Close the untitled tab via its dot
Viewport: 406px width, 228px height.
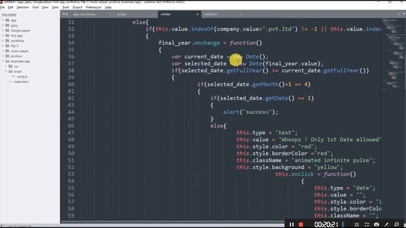[x=197, y=14]
